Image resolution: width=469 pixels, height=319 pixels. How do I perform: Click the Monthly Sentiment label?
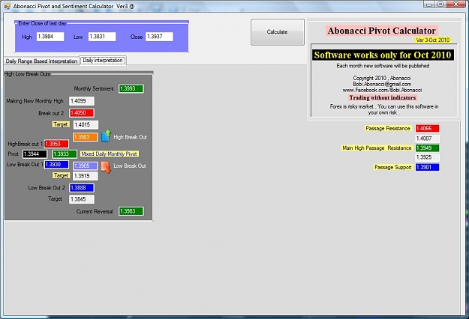pyautogui.click(x=94, y=88)
